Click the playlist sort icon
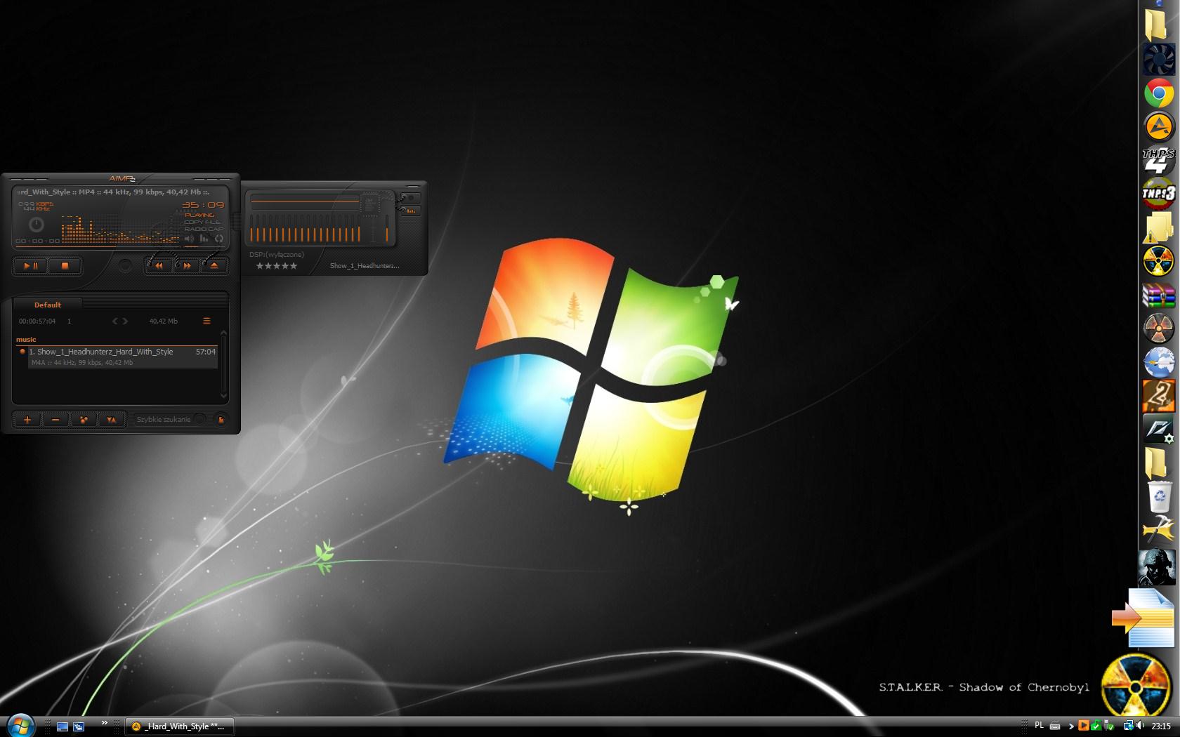The height and width of the screenshot is (737, 1180). (111, 420)
